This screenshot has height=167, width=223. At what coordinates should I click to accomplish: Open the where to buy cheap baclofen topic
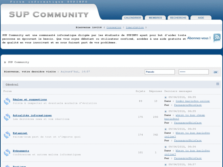(185, 117)
